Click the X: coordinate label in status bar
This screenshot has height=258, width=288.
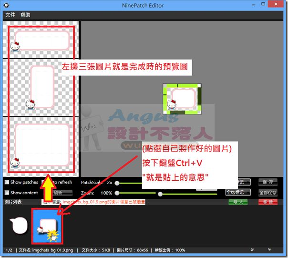pyautogui.click(x=253, y=250)
